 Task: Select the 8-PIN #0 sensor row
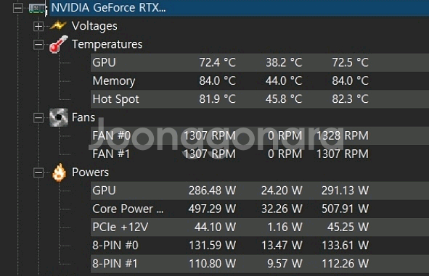260,246
